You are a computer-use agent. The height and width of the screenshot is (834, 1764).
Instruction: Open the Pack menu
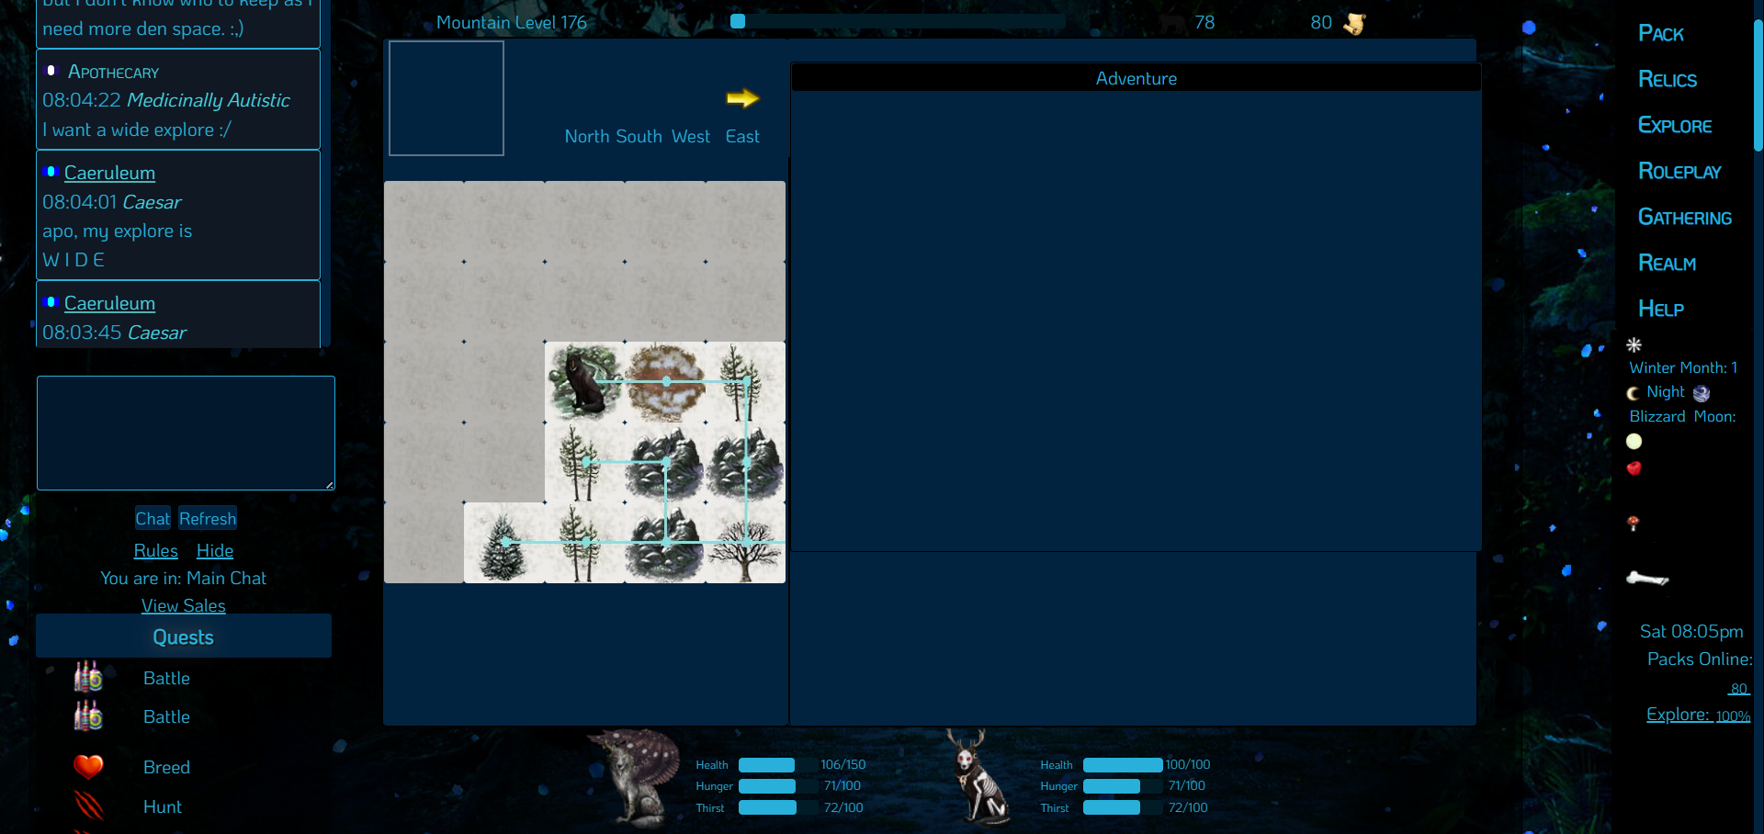(x=1661, y=34)
